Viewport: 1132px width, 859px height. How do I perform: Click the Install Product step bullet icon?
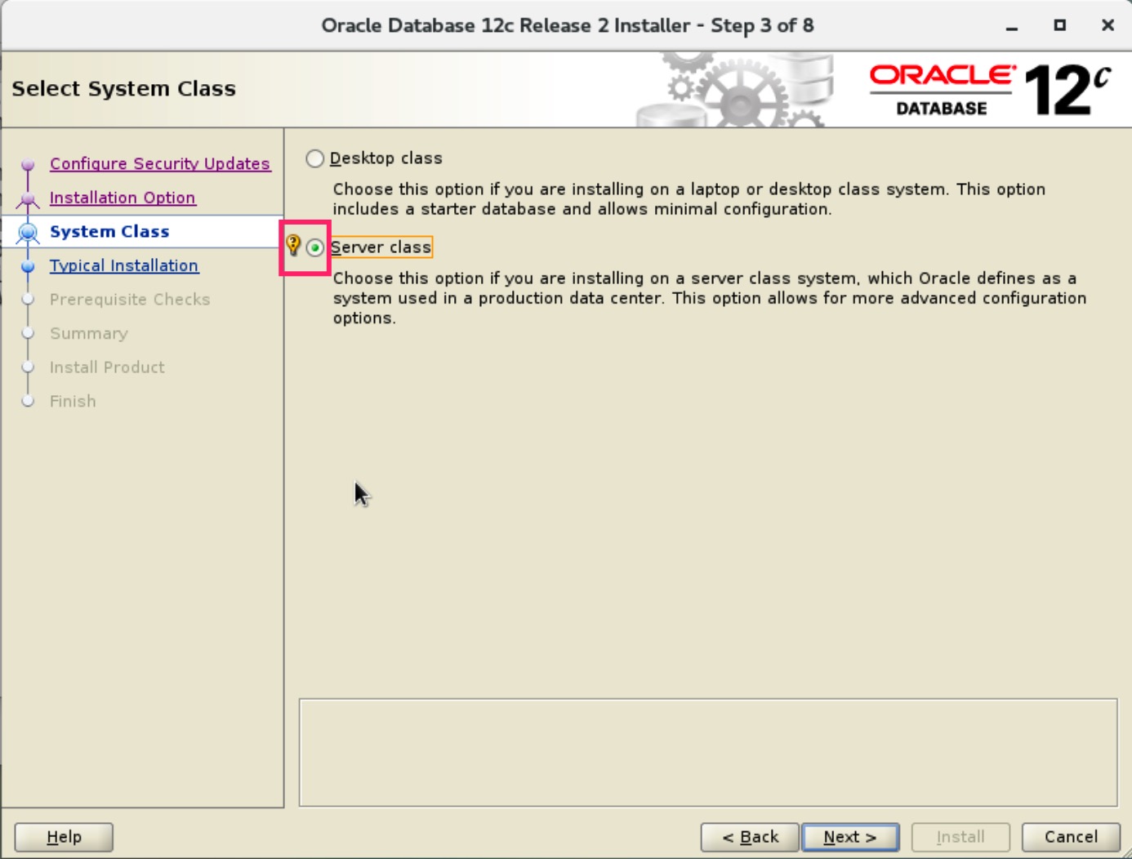coord(28,367)
